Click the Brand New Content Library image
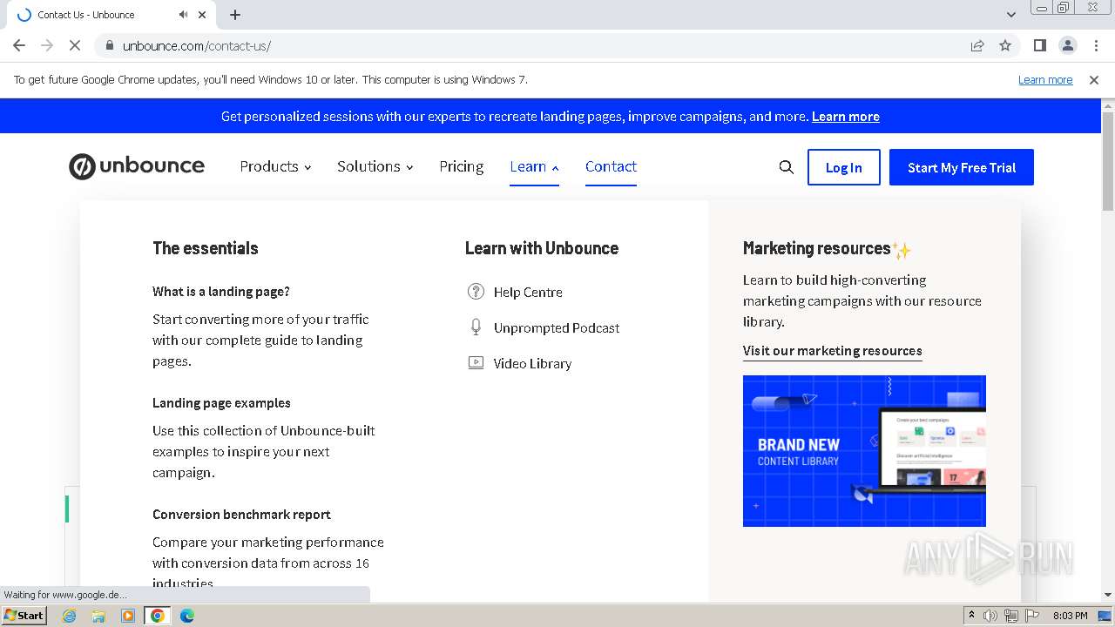 click(x=864, y=451)
